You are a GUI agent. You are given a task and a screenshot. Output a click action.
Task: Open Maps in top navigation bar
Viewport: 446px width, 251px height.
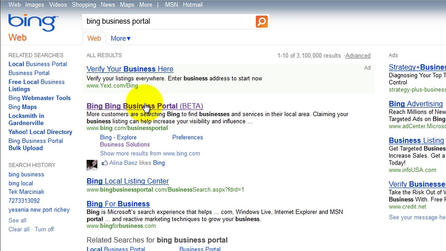point(127,5)
